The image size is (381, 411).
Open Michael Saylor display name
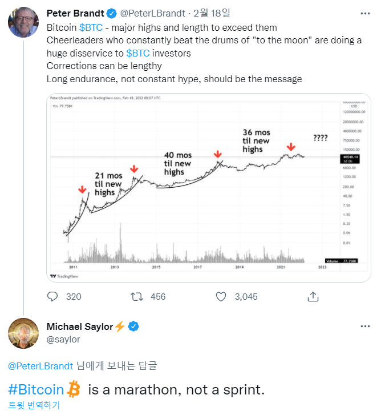tap(80, 327)
